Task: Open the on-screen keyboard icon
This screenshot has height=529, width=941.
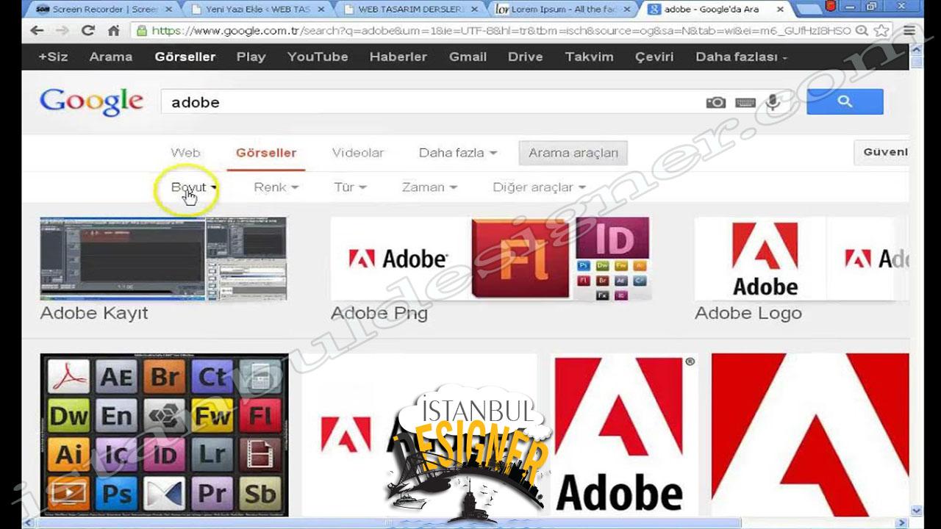Action: [745, 103]
